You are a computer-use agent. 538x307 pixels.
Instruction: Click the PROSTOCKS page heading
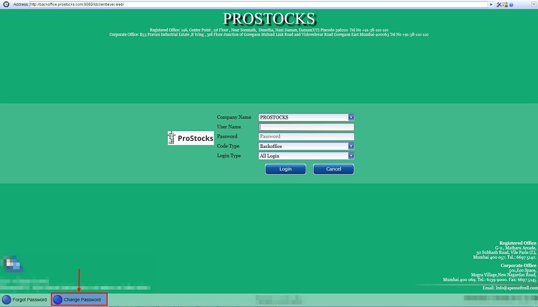pos(269,19)
